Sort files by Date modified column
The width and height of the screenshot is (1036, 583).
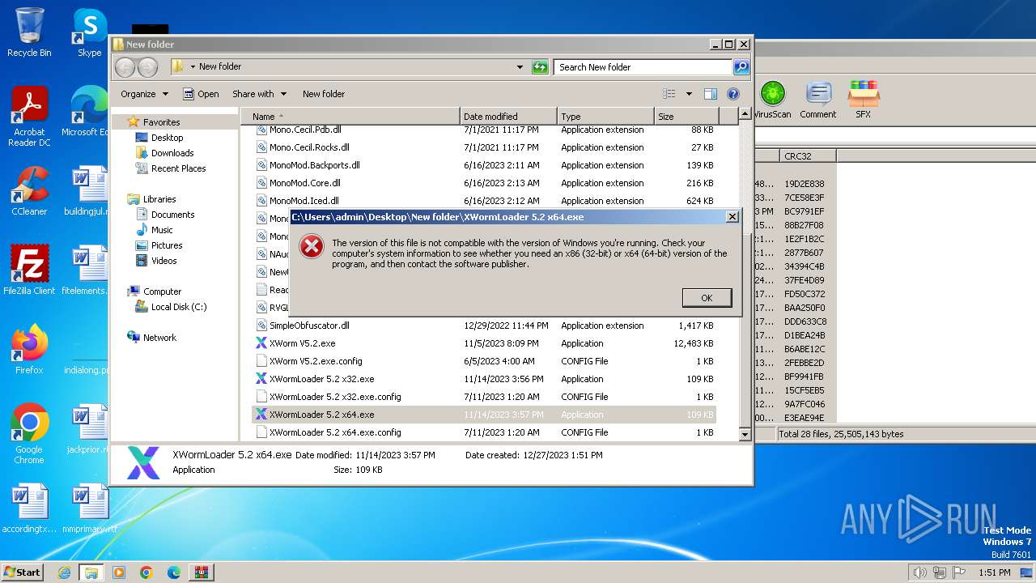[508, 117]
